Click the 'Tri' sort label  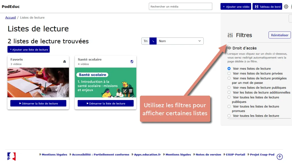click(x=145, y=41)
